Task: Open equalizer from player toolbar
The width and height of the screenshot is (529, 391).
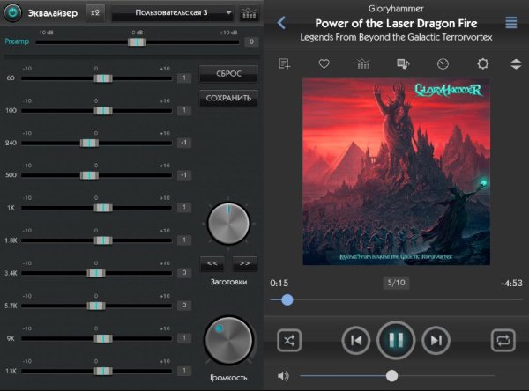Action: point(363,63)
